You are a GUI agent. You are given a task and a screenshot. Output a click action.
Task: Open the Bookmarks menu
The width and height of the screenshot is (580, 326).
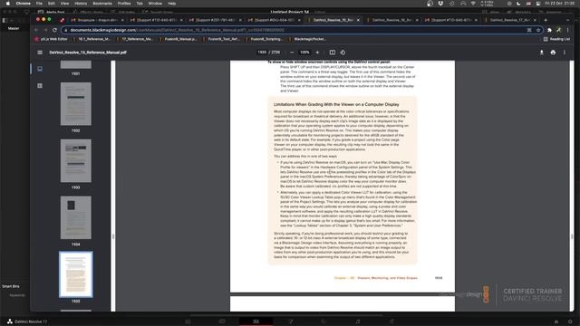click(102, 4)
